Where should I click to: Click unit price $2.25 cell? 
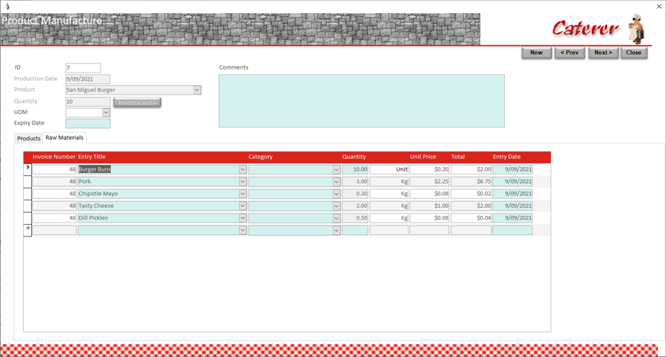429,182
